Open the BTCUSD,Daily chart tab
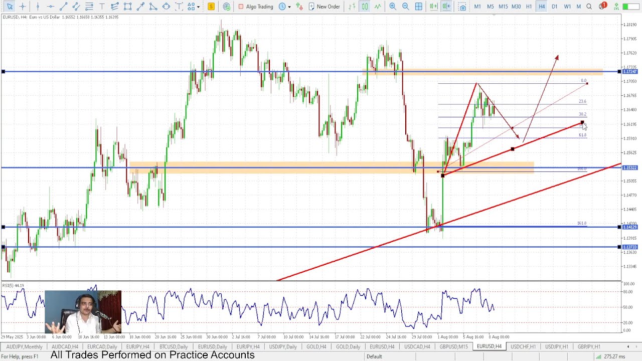Screen dimensions: 642x361 click(174, 346)
